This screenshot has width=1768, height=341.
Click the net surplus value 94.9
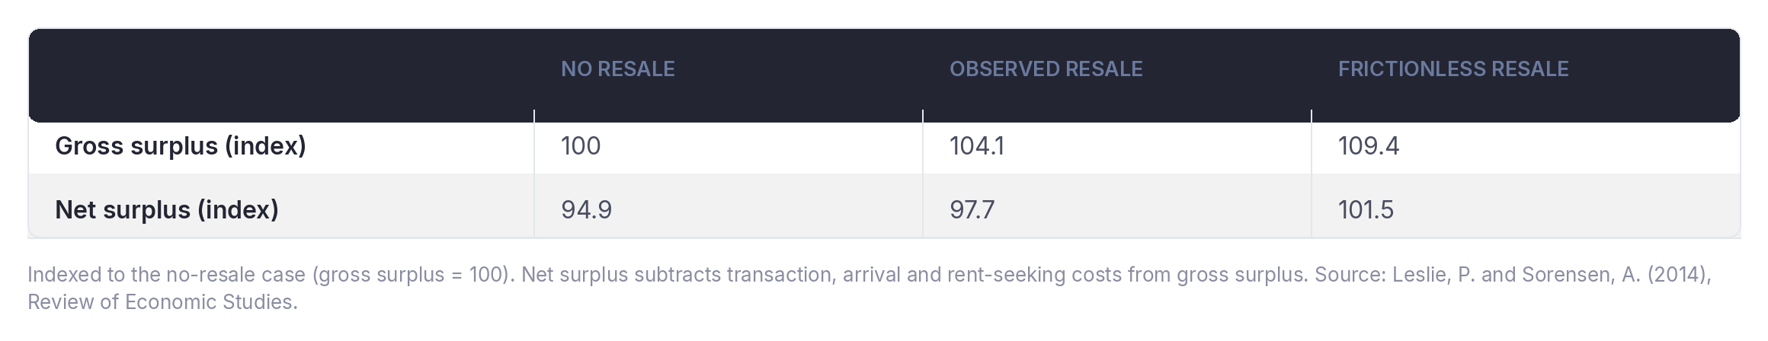tap(586, 209)
